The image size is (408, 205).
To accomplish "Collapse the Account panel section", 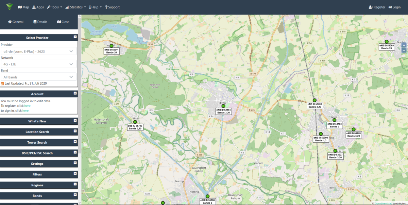I will pos(75,94).
